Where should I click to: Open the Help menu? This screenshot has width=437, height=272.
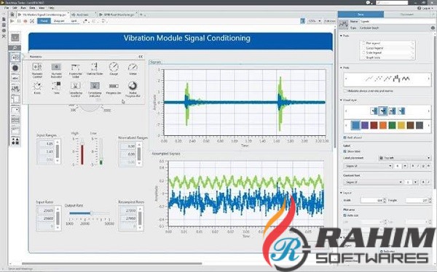51,8
